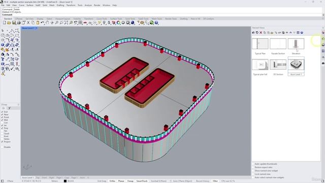Toggle Planar in the status bar
Image resolution: width=325 pixels, height=183 pixels.
(x=121, y=181)
